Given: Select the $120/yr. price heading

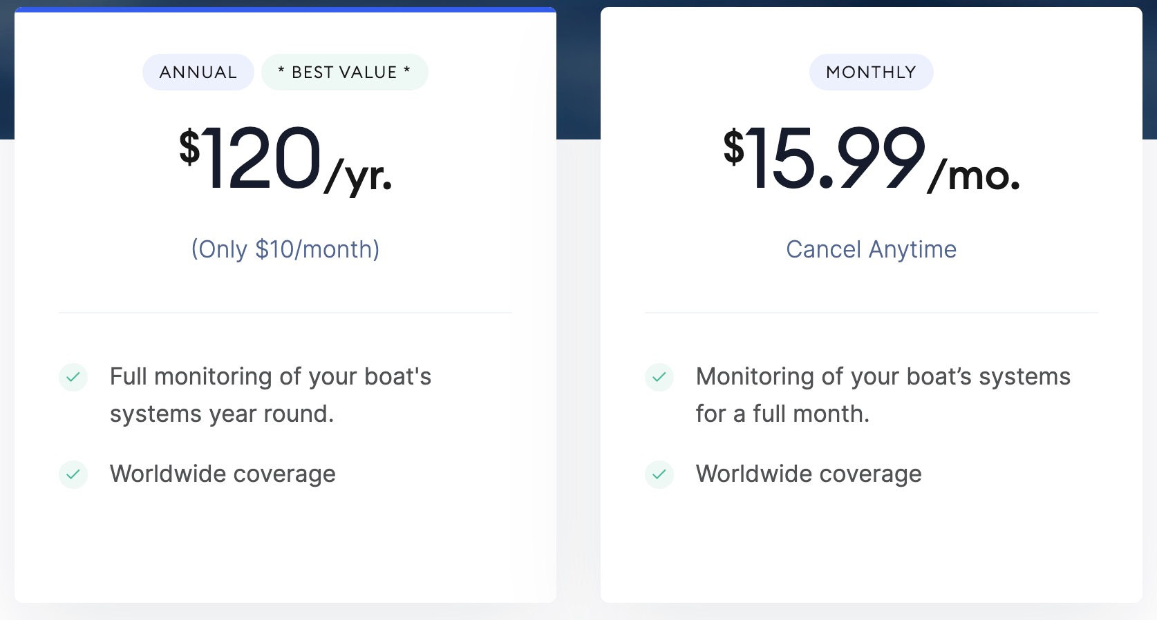Looking at the screenshot, I should click(x=285, y=159).
